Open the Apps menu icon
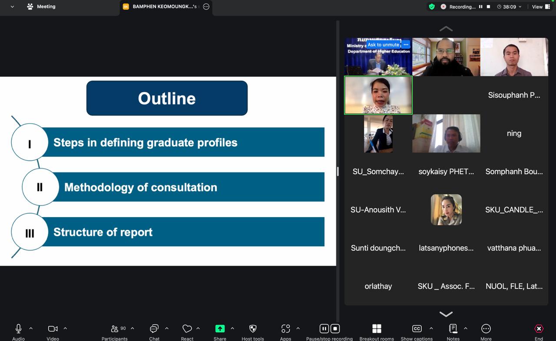This screenshot has height=341, width=556. (x=285, y=329)
